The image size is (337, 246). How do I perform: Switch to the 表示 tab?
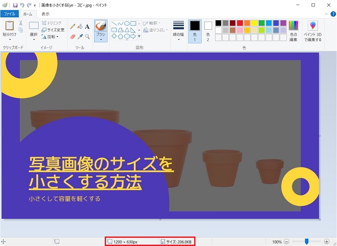coord(45,14)
